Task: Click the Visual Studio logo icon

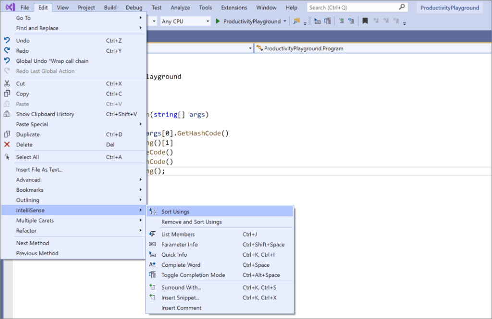Action: 10,8
